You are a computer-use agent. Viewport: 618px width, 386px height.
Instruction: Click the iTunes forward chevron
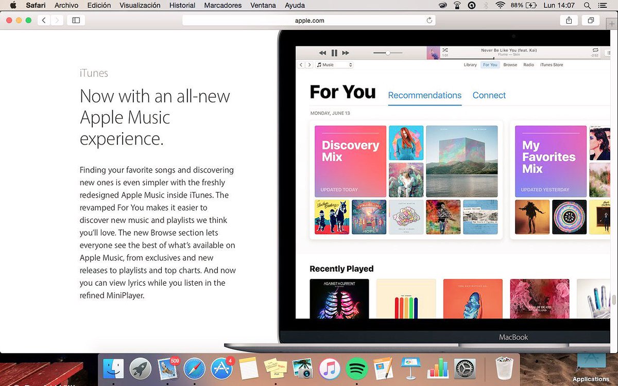click(x=310, y=65)
